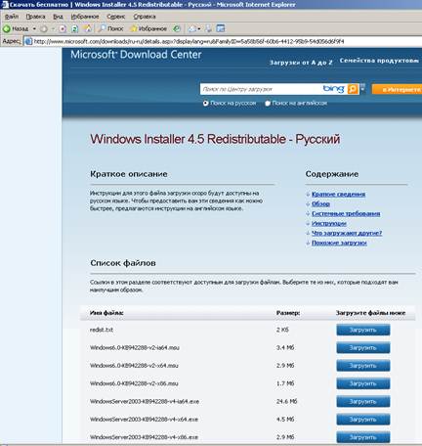422x446 pixels.
Task: Open the Вид menu
Action: (x=58, y=17)
